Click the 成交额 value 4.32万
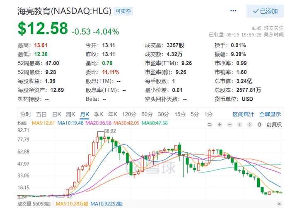Viewport: 290px width, 208px height. coord(174,54)
